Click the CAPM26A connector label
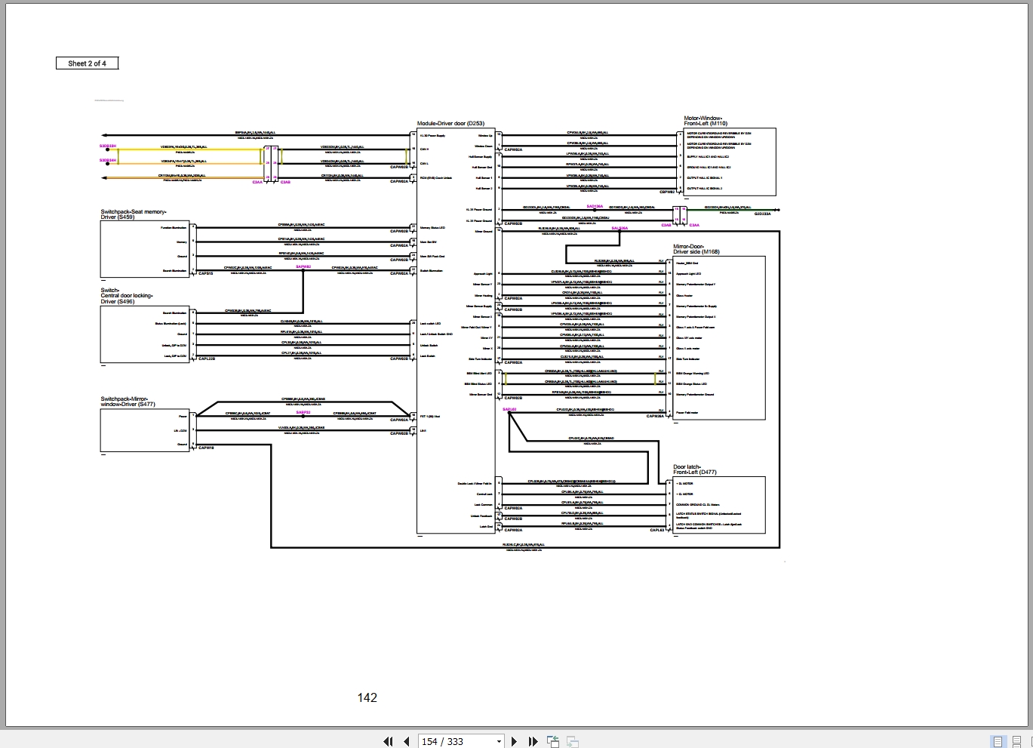 tap(656, 416)
